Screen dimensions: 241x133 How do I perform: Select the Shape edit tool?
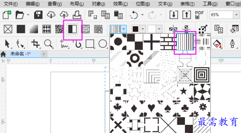20,44
